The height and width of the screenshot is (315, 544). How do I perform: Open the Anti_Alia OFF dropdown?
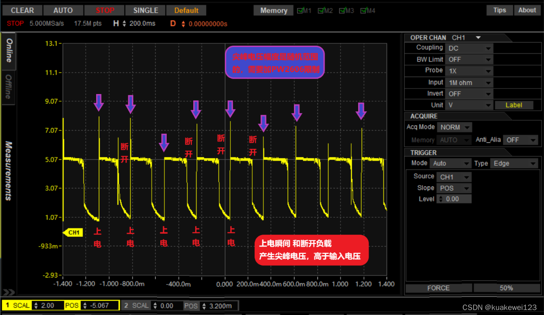point(520,140)
